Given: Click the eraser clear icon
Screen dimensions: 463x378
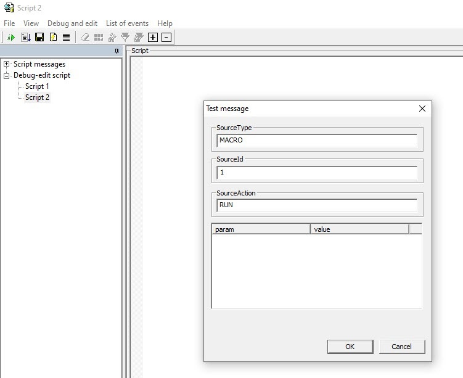Looking at the screenshot, I should click(x=85, y=37).
